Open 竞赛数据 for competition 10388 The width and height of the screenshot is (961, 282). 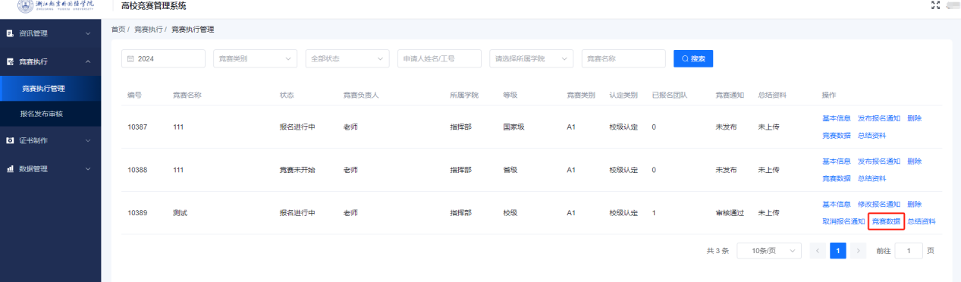[x=836, y=178]
